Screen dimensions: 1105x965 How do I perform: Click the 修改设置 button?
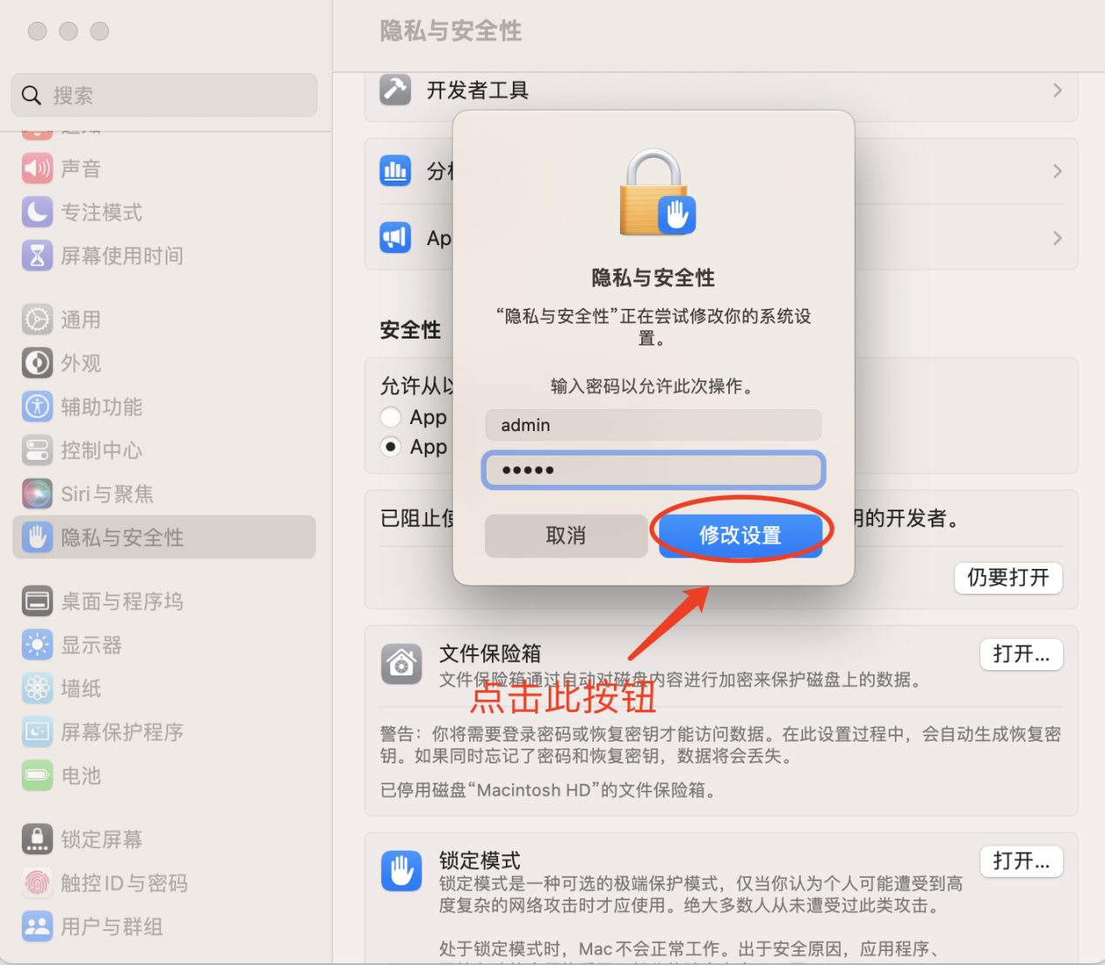coord(740,535)
